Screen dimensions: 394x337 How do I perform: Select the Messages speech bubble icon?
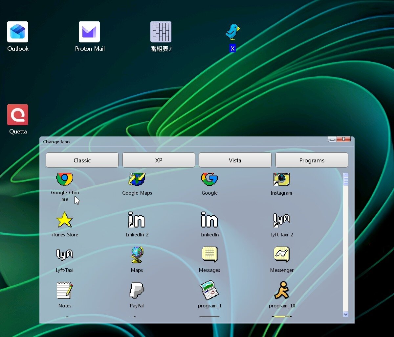(x=209, y=255)
